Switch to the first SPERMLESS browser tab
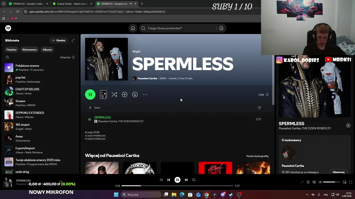The height and width of the screenshot is (199, 355). 28,4
